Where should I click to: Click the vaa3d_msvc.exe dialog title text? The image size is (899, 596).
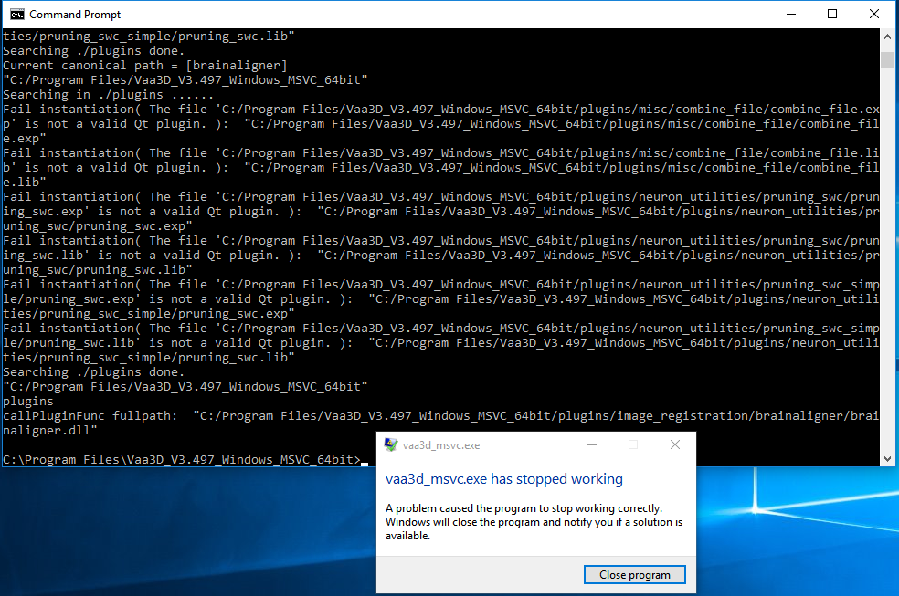pos(441,445)
